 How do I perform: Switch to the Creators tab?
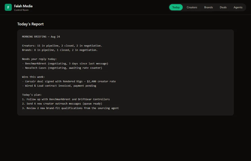[192, 7]
